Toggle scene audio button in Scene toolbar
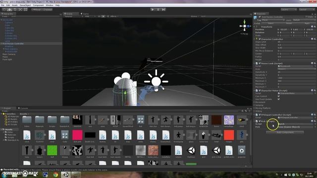This screenshot has height=178, width=317. tap(107, 16)
